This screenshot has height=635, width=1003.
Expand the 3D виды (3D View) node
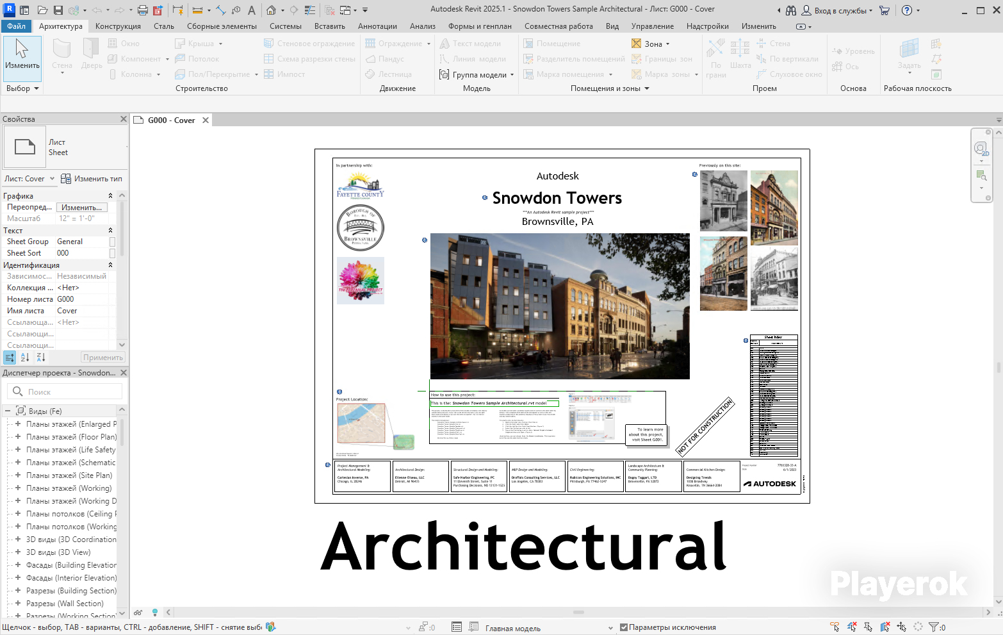tap(18, 552)
